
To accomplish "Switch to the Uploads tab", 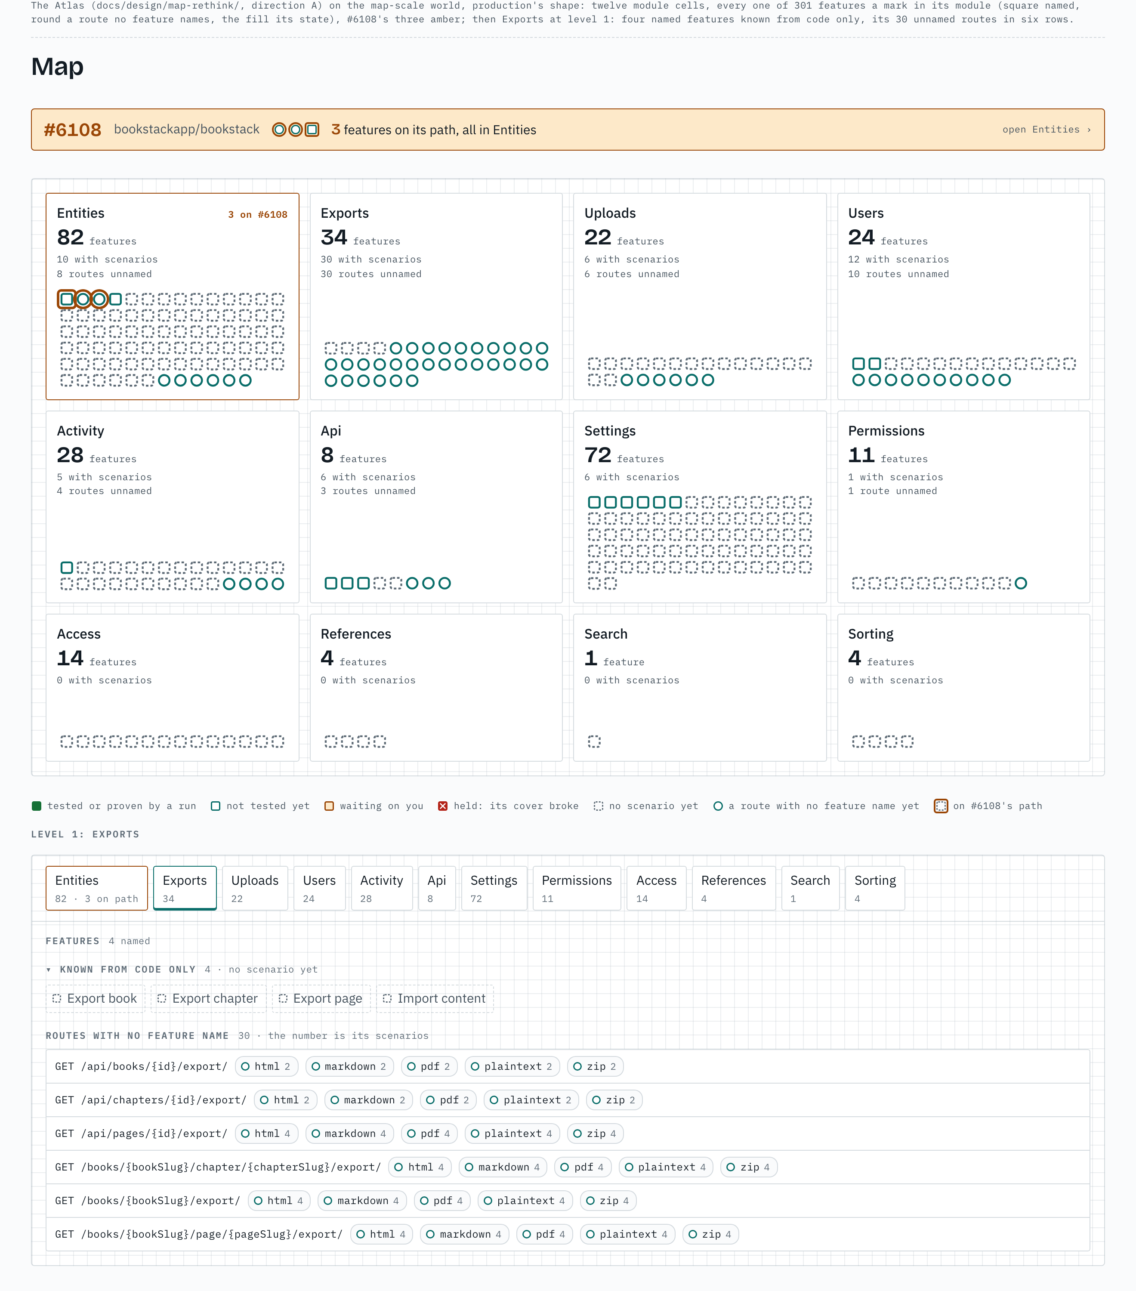I will click(x=254, y=888).
